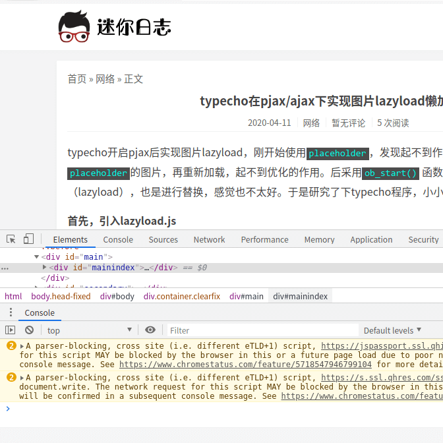Open the chromestatus link in second warning
Viewport: 443px width, 443px height.
(x=362, y=396)
